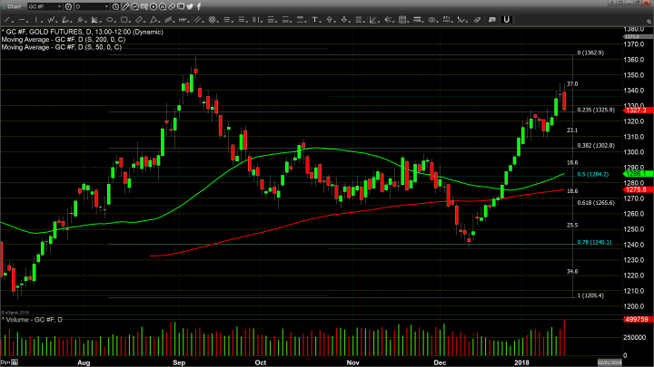The width and height of the screenshot is (654, 367).
Task: Click the 1 (1205.4) Fibonacci label
Action: (590, 295)
